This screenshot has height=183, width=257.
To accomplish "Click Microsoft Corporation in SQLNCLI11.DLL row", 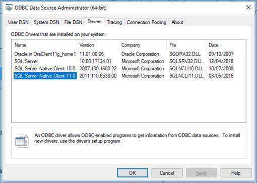I will coord(143,76).
